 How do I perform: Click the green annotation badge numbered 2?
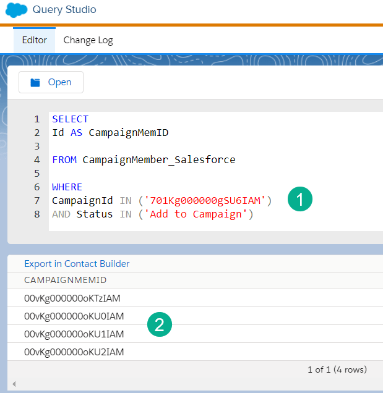coord(159,324)
